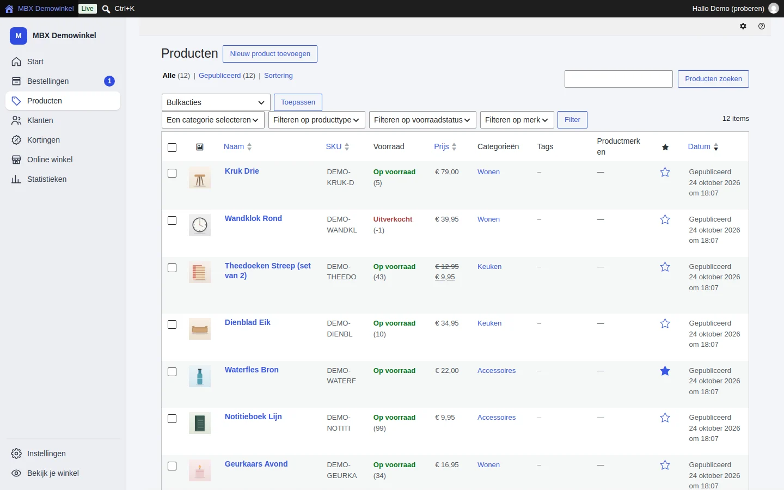Select all products checkbox in header

point(172,148)
